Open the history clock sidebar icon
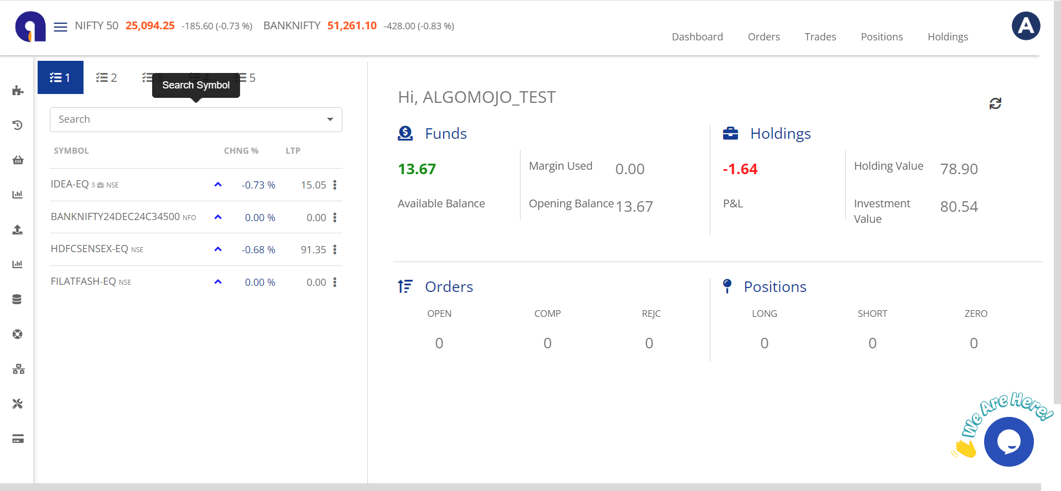The image size is (1061, 491). click(x=18, y=126)
